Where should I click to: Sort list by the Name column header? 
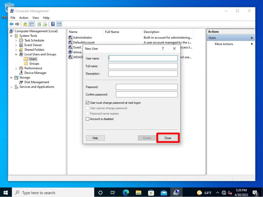point(86,32)
